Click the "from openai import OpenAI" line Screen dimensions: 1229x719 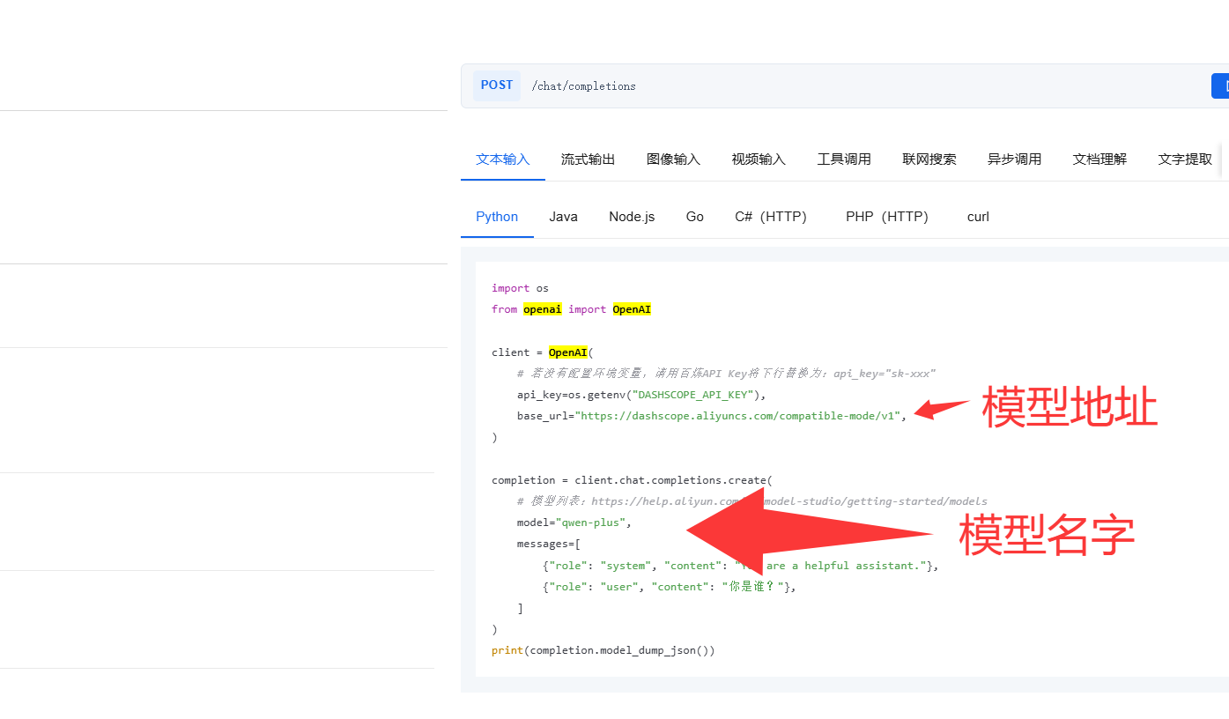[571, 309]
